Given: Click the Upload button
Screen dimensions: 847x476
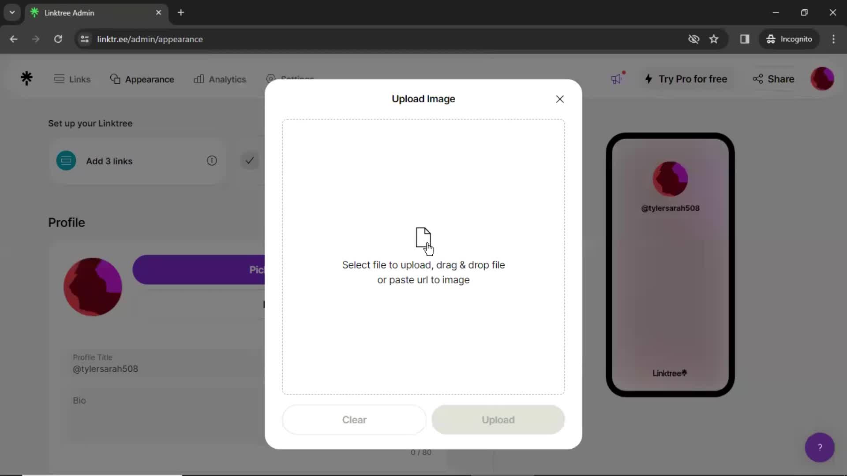Looking at the screenshot, I should 498,420.
